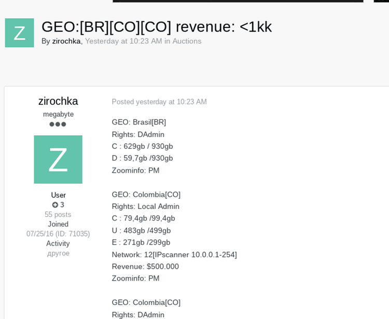Click the line 'U : 483gb /499gb'
This screenshot has height=319, width=389.
click(x=141, y=230)
